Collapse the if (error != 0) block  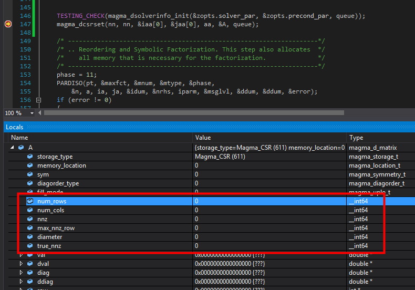click(x=38, y=100)
